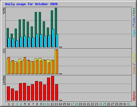The image size is (137, 107).
Task: Click day 28 on the x-axis
Action: tap(116, 104)
